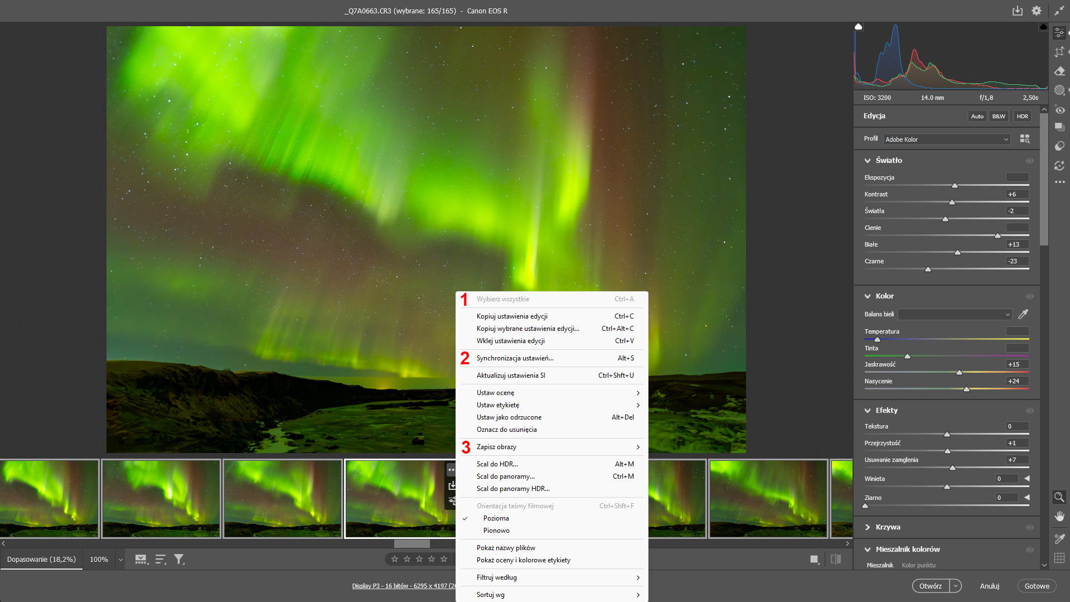Click the Kontrast slider handle
Image resolution: width=1070 pixels, height=602 pixels.
(952, 202)
